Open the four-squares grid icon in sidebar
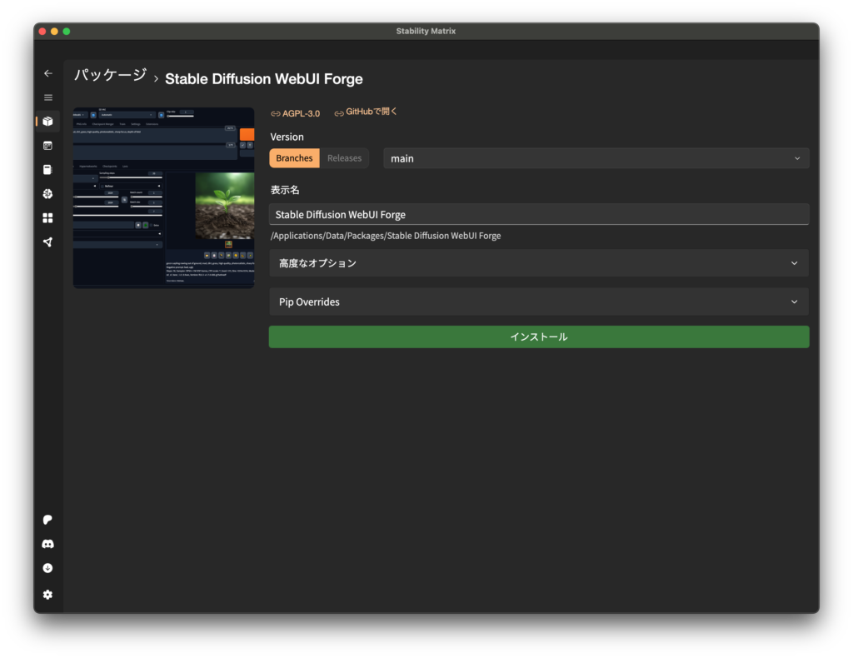The width and height of the screenshot is (853, 658). click(x=47, y=218)
